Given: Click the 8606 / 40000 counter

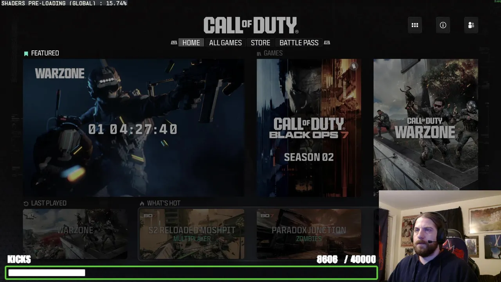Looking at the screenshot, I should point(346,259).
